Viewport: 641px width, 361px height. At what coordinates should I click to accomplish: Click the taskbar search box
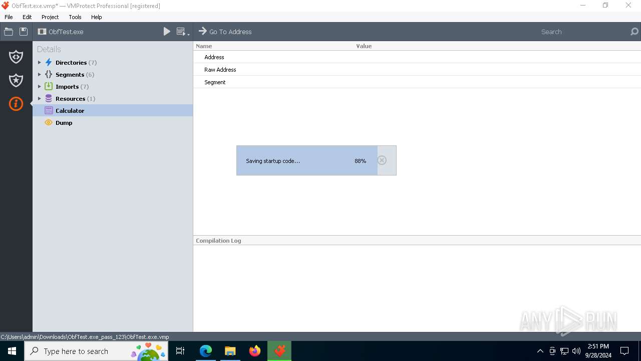click(96, 351)
